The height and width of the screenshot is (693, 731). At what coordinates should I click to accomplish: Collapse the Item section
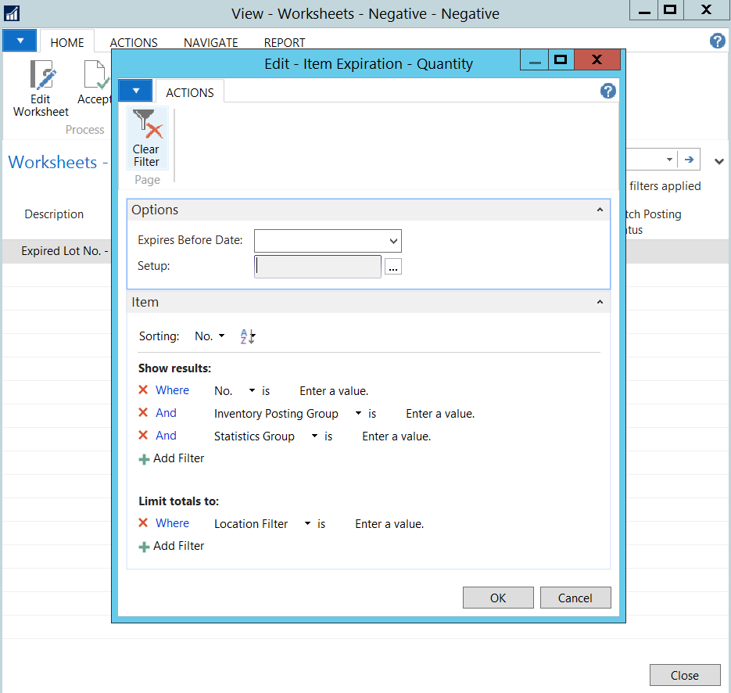pyautogui.click(x=600, y=303)
